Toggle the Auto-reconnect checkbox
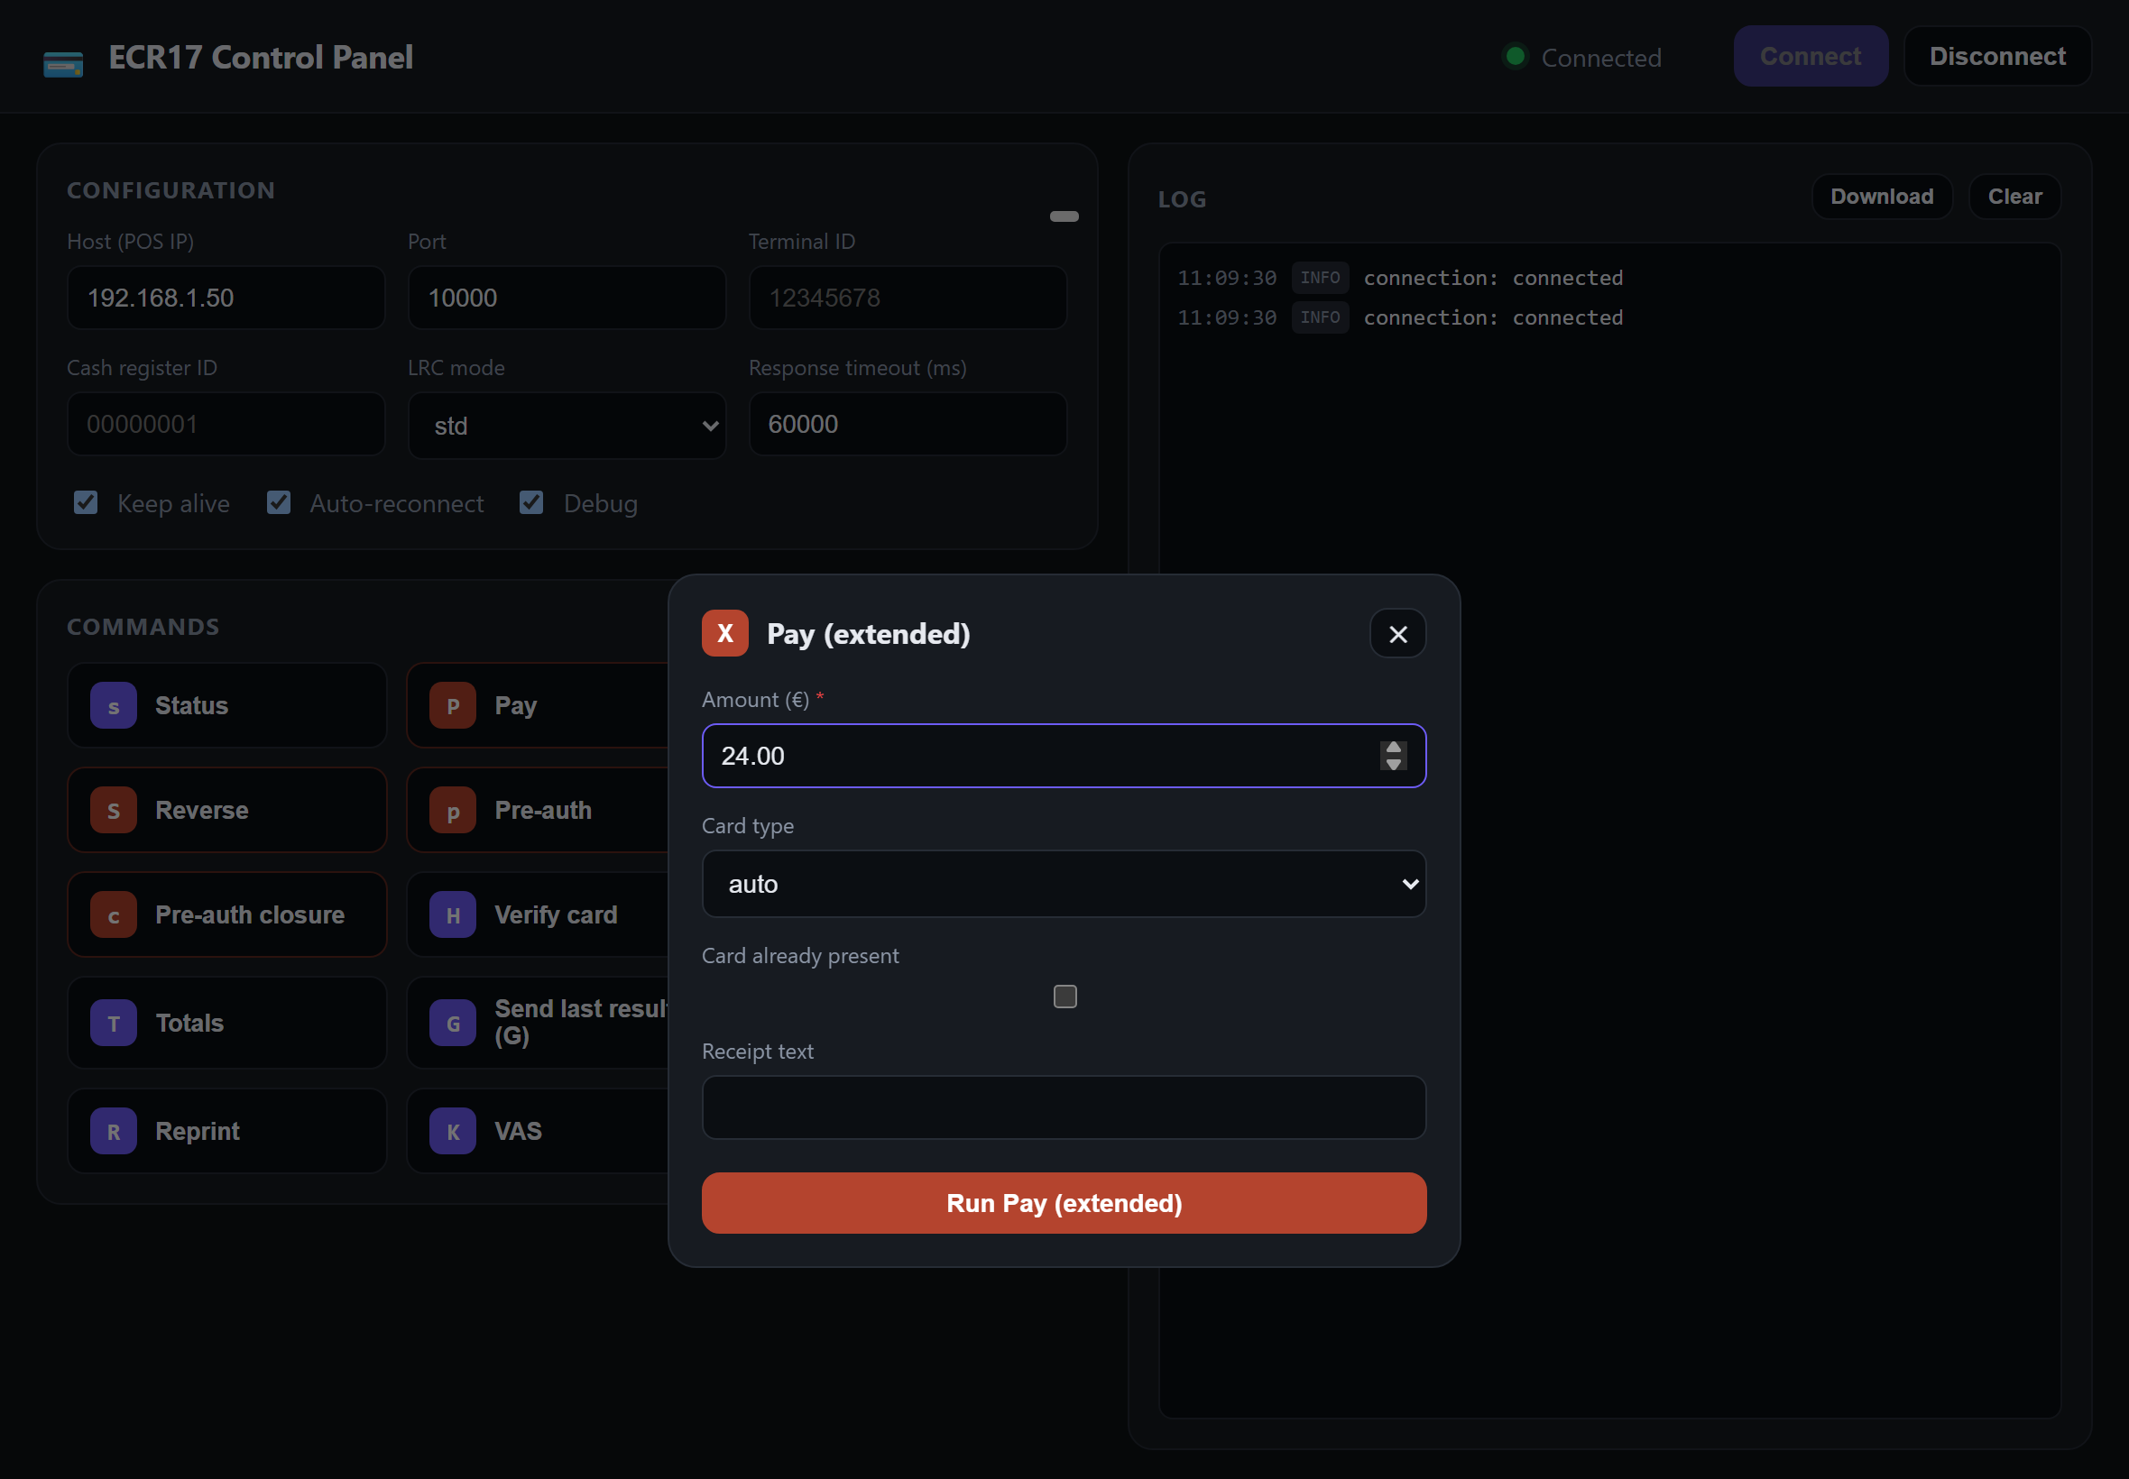 (278, 502)
